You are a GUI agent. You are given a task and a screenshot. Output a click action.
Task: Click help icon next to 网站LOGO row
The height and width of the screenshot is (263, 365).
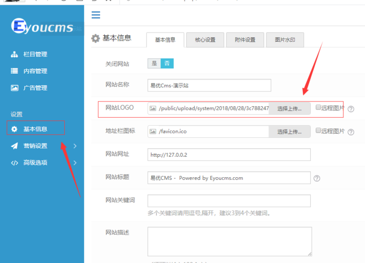point(351,109)
